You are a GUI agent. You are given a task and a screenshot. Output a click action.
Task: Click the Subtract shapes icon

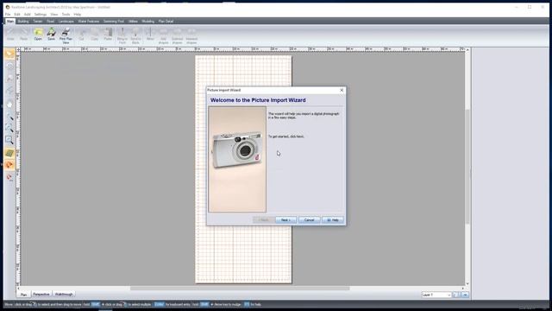point(177,36)
